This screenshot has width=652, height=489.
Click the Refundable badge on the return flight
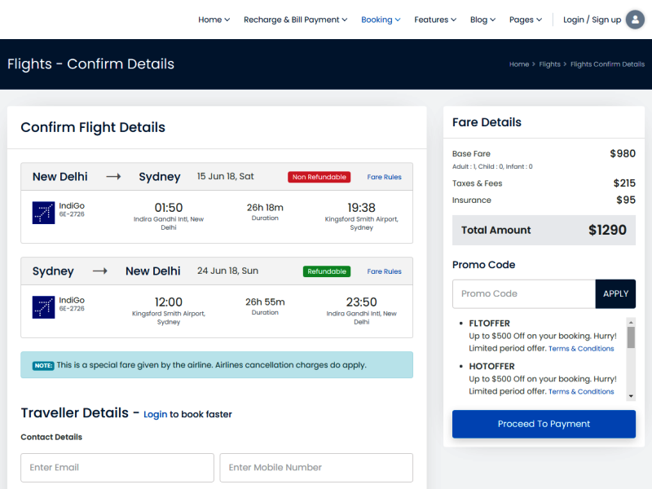point(326,271)
